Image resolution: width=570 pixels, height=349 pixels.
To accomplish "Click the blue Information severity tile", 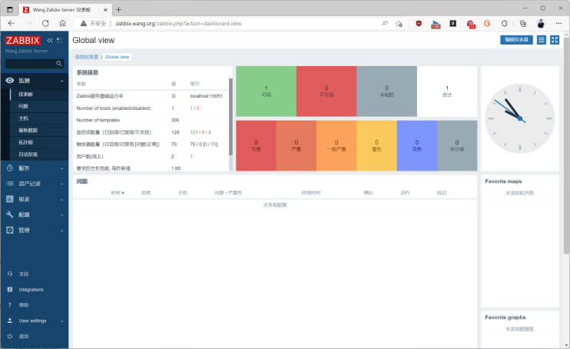I will (x=417, y=145).
